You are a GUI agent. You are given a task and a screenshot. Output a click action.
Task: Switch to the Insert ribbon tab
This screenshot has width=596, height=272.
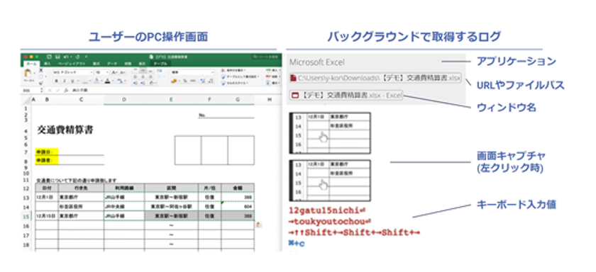pos(47,64)
